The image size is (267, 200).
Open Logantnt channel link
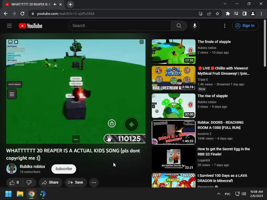pos(204,160)
